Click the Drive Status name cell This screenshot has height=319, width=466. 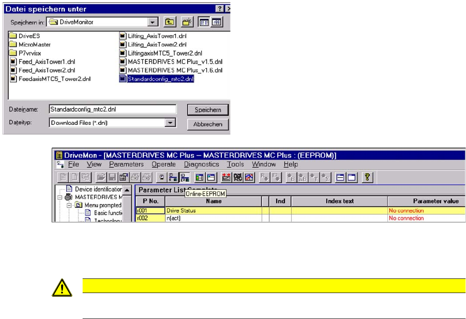point(214,211)
